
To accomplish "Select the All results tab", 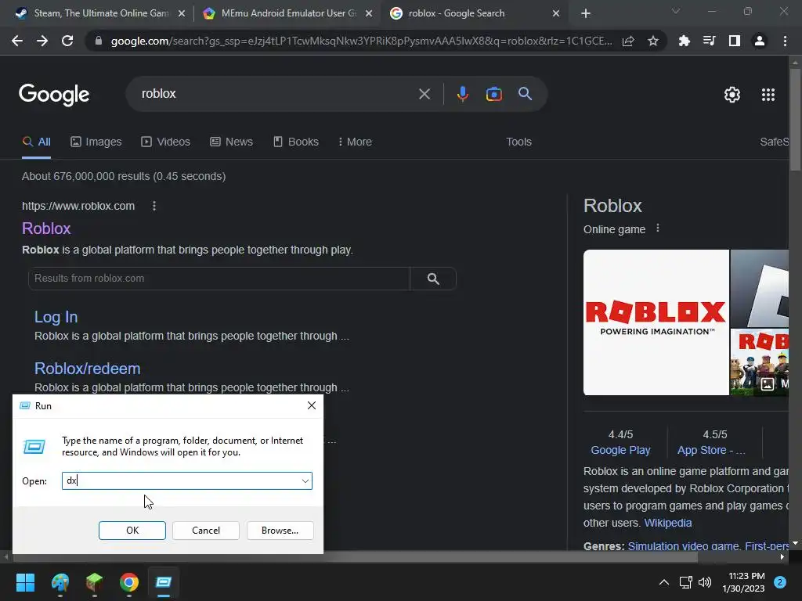I will 36,142.
